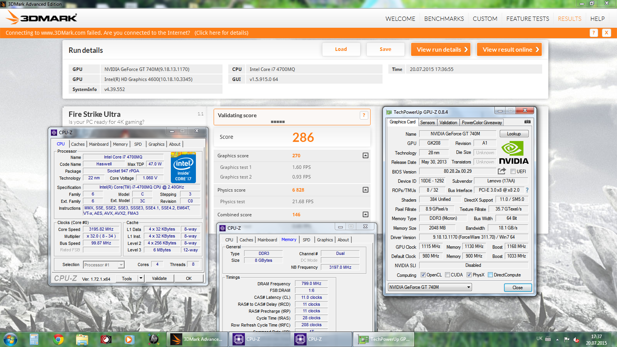Switch to 3DMark Advanced taskbar item
Image resolution: width=617 pixels, height=347 pixels.
point(197,339)
